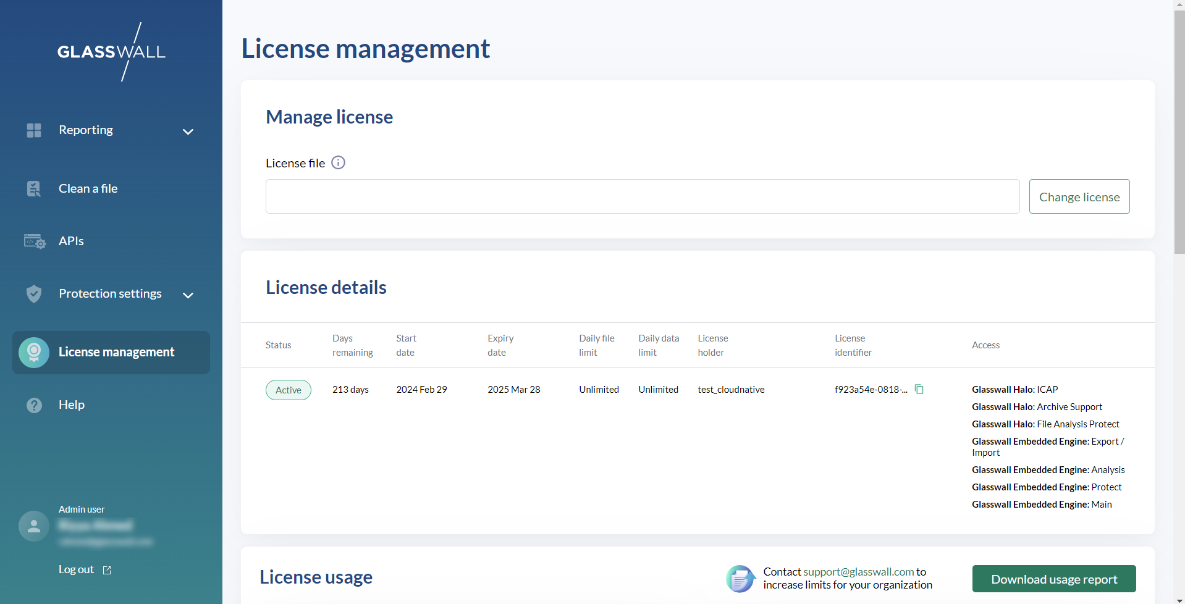The image size is (1185, 604).
Task: Click the APIs gear icon
Action: (x=35, y=241)
